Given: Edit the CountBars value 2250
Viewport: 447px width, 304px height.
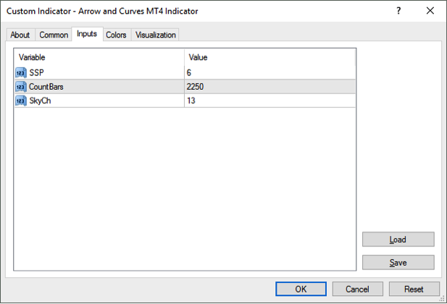Looking at the screenshot, I should coord(270,87).
